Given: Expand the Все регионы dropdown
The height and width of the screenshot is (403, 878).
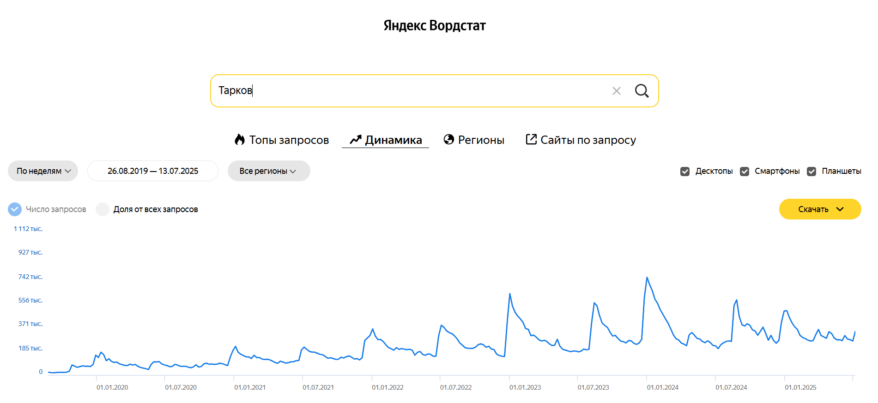Looking at the screenshot, I should pos(268,171).
